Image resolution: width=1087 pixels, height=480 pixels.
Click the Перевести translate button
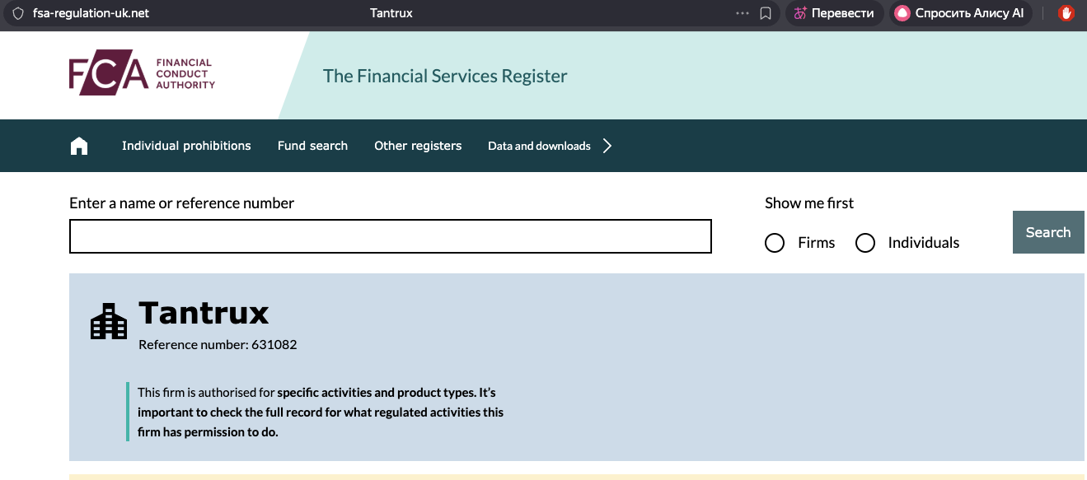click(x=834, y=13)
